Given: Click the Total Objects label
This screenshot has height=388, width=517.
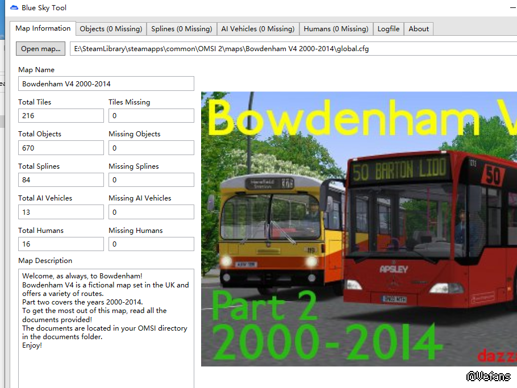Looking at the screenshot, I should tap(40, 134).
